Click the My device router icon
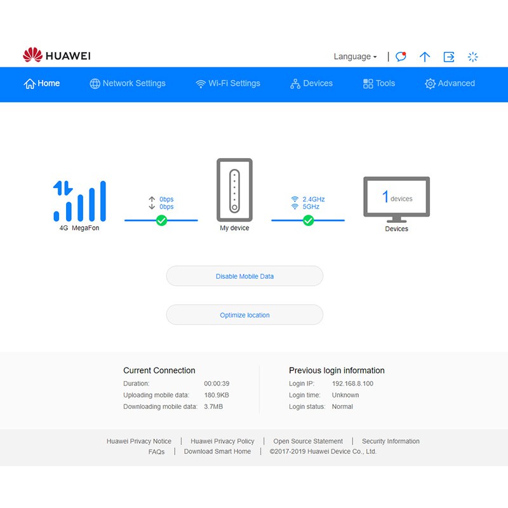 click(x=234, y=189)
